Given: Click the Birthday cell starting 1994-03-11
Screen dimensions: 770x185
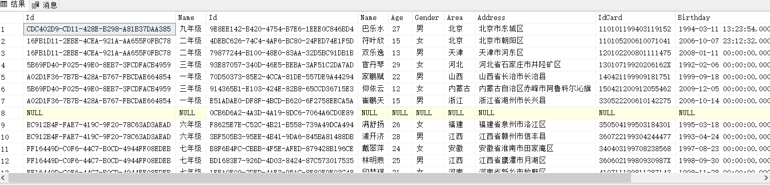Looking at the screenshot, I should (723, 29).
